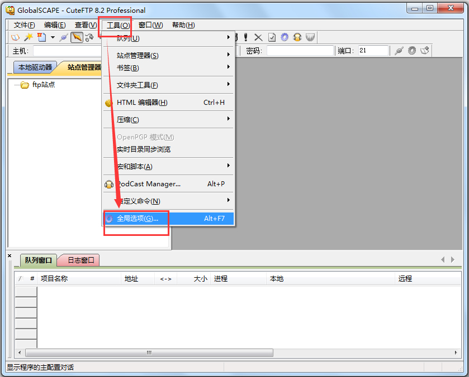Screen dimensions: 469x377
Task: Click the 端口 port field showing 21
Action: pos(373,51)
